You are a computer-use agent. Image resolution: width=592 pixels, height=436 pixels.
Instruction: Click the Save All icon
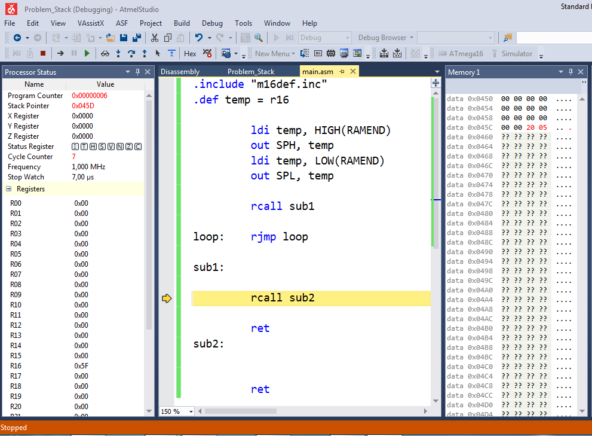pos(137,38)
